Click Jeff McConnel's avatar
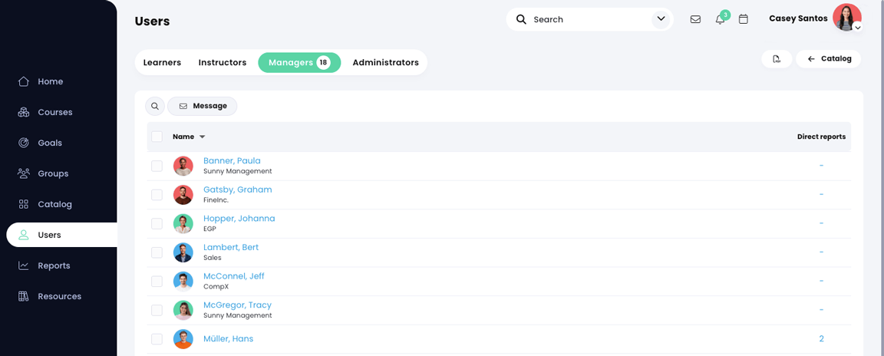This screenshot has width=884, height=356. click(x=183, y=281)
